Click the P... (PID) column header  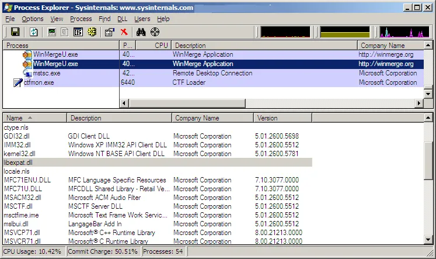[x=128, y=46]
